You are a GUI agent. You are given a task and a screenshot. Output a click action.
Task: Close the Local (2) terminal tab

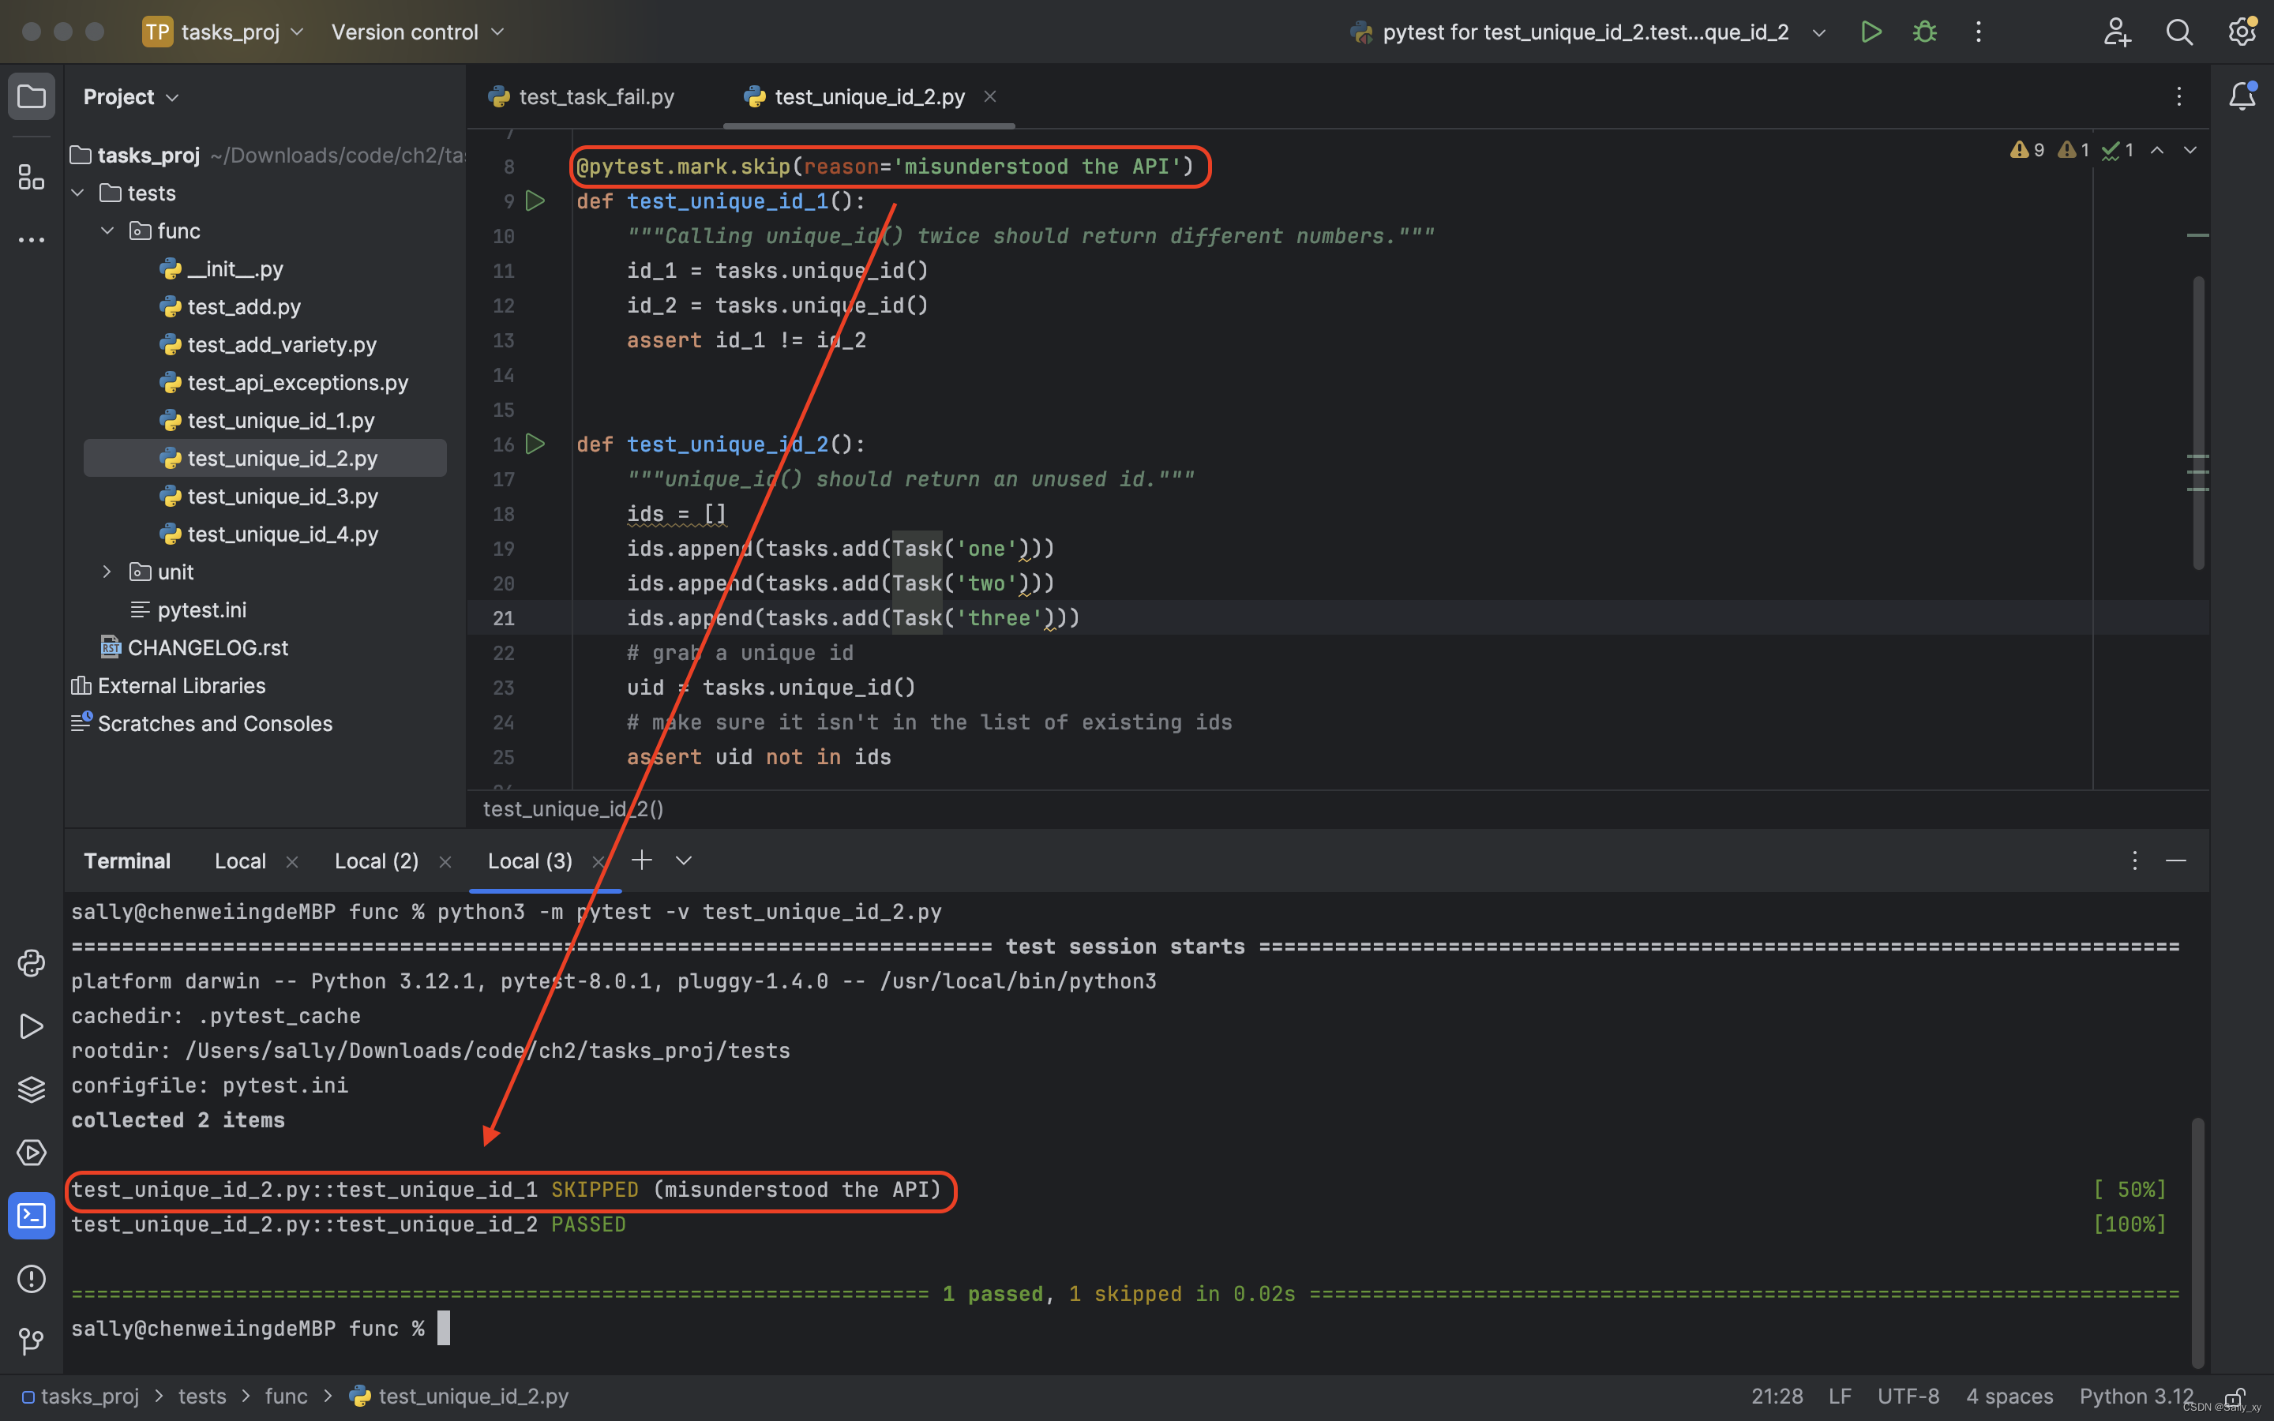[x=445, y=862]
